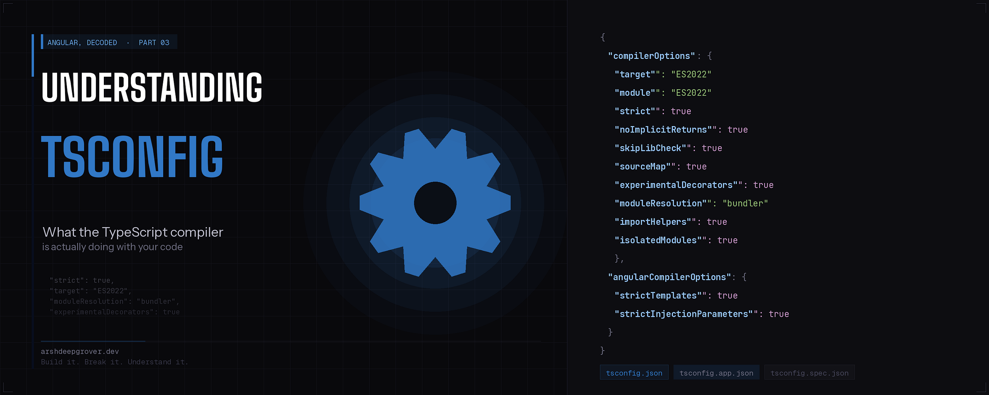
Task: Click the UNDERSTANDING heading
Action: coord(152,87)
